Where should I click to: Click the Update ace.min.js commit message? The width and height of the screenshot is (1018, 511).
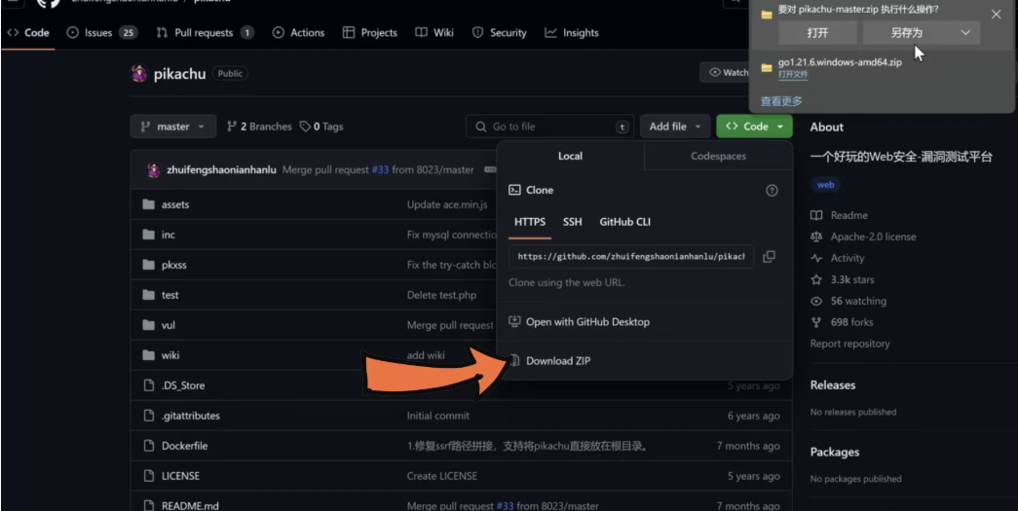(x=447, y=204)
